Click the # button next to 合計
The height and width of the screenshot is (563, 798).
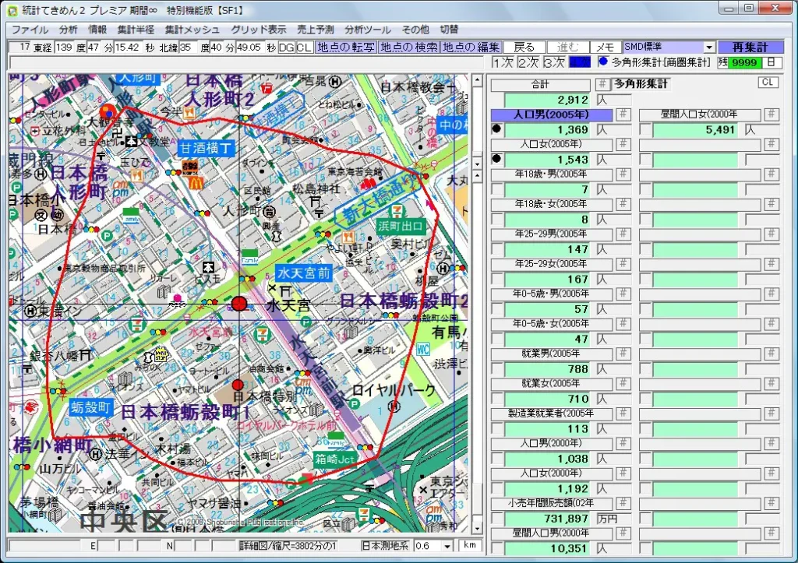click(x=602, y=85)
